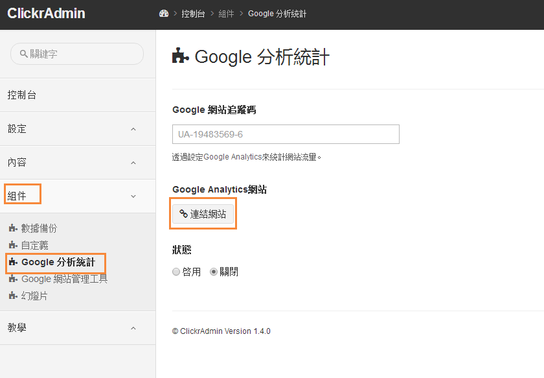Open the 教學 sidebar menu

tap(78, 328)
